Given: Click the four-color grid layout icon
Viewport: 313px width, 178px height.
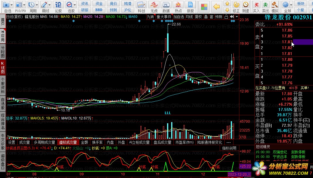Looking at the screenshot, I should [204, 6].
